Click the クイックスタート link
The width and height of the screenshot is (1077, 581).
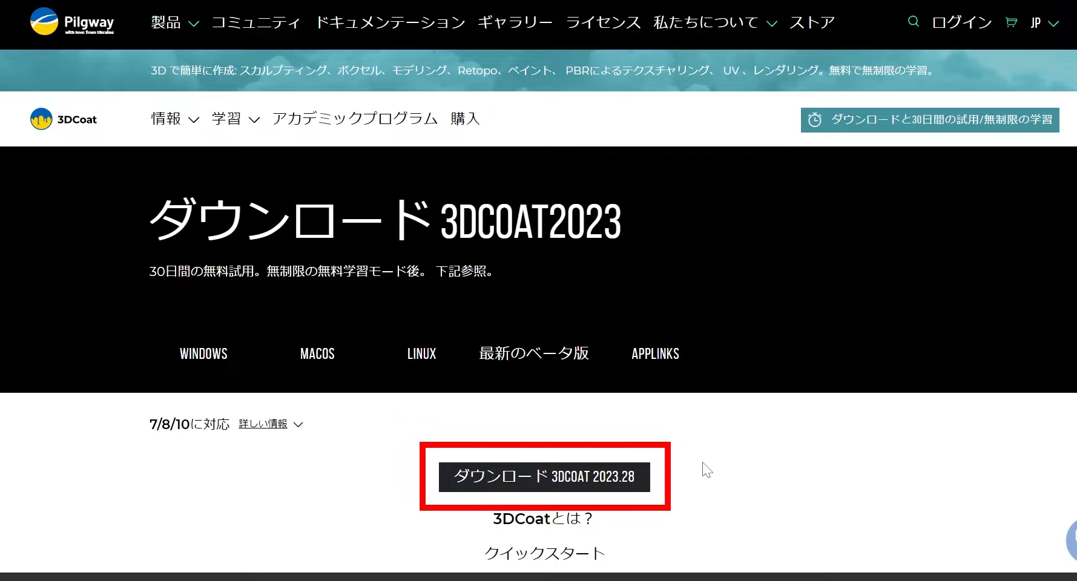pos(544,552)
